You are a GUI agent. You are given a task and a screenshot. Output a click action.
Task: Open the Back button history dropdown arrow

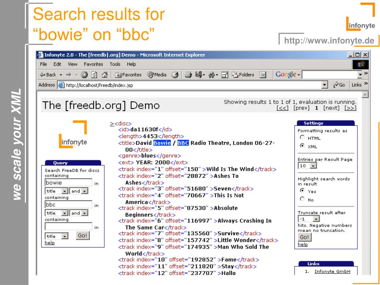click(61, 75)
